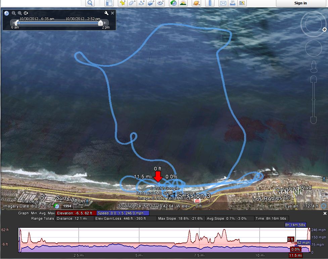Image resolution: width=328 pixels, height=259 pixels.
Task: View in Google Maps toolbar icon
Action: 242,3
